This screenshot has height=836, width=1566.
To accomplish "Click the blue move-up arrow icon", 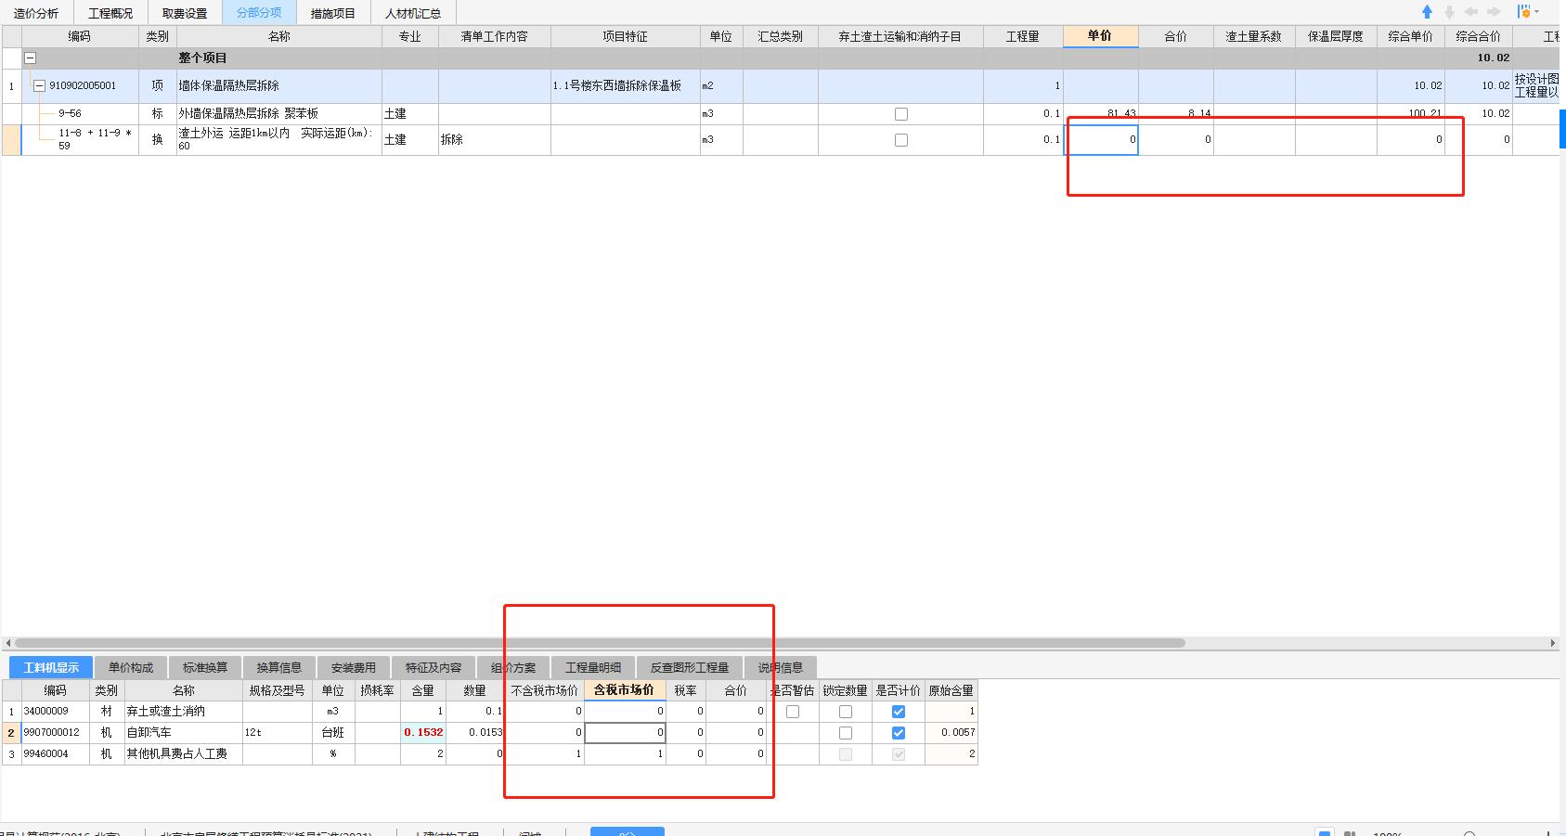I will coord(1427,12).
